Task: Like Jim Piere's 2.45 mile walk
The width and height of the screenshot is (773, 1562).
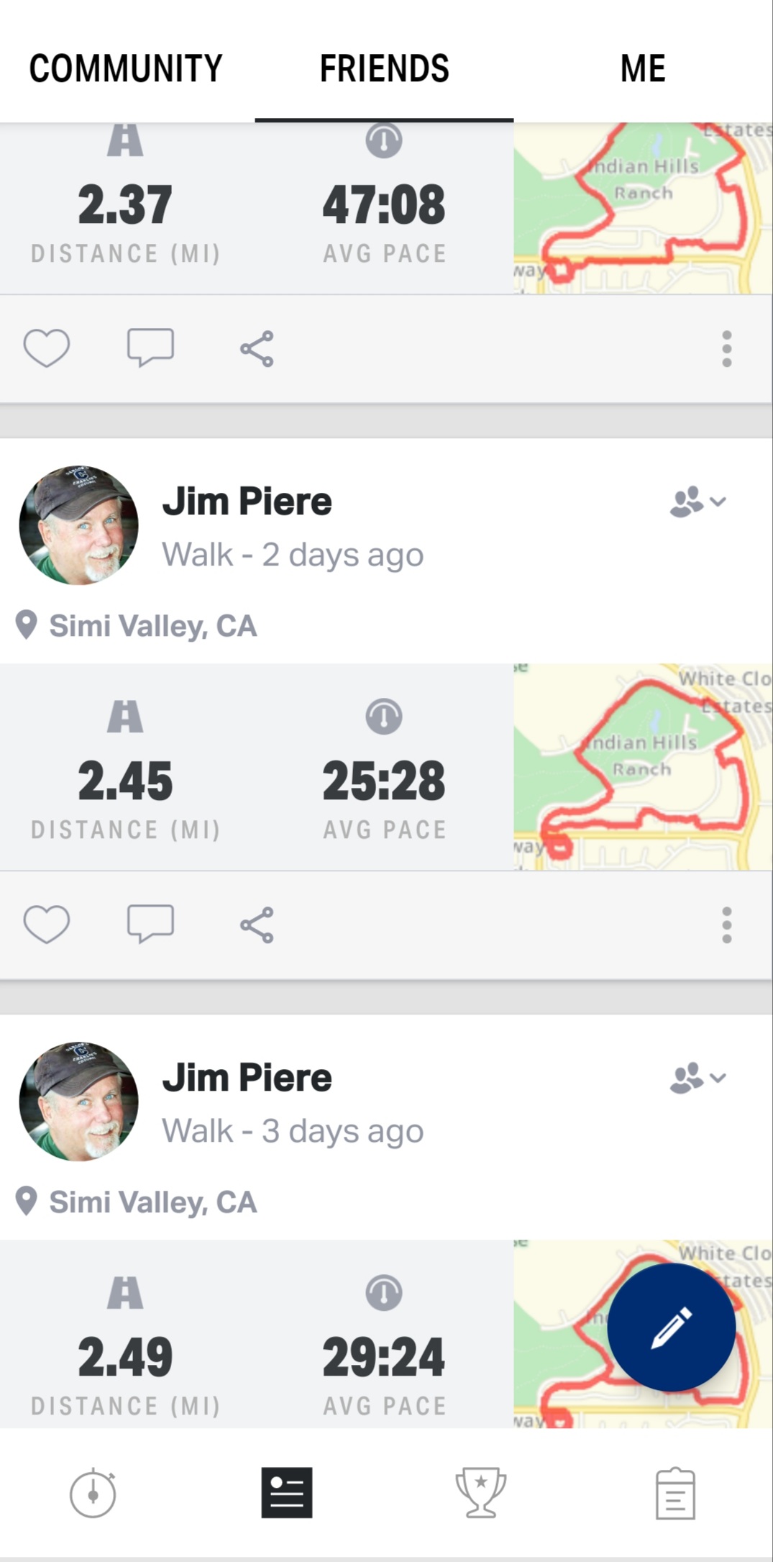Action: pos(47,924)
